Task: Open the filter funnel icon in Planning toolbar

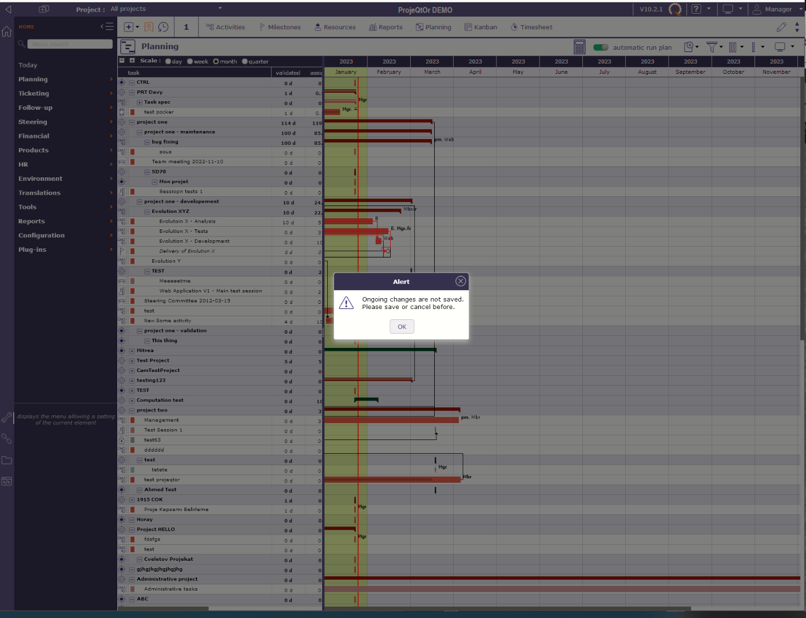Action: pos(712,47)
